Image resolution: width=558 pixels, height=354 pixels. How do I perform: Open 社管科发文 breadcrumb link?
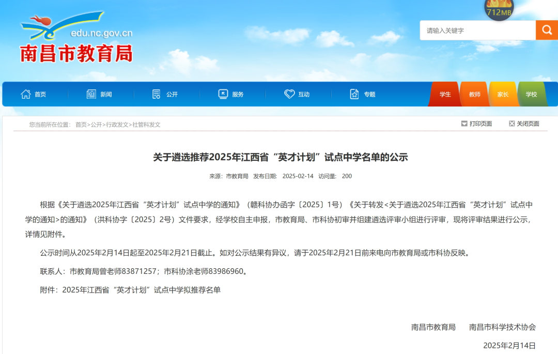tap(146, 125)
